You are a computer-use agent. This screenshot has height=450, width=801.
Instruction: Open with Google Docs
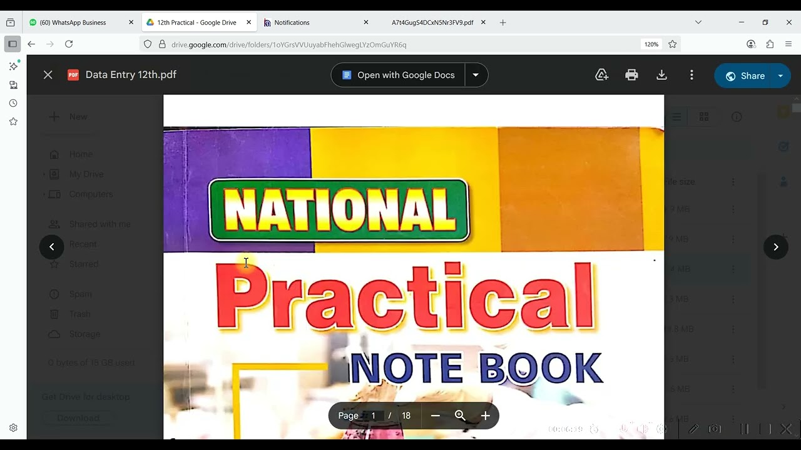coord(399,75)
